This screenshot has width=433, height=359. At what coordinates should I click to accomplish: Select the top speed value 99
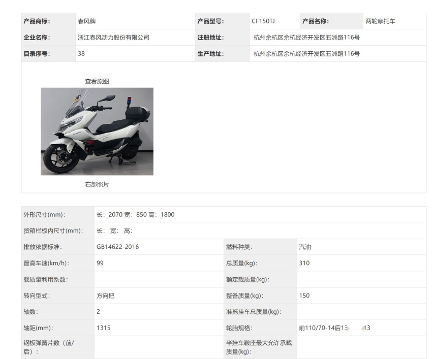coord(100,263)
